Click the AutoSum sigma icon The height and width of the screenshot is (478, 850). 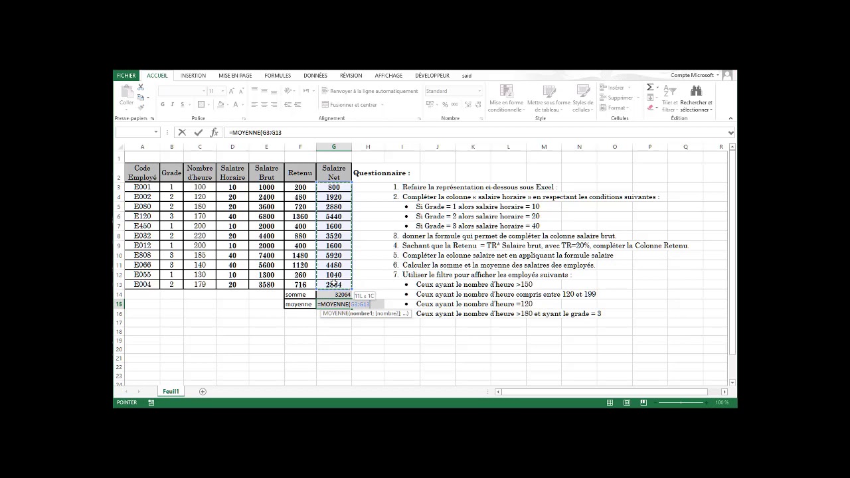click(649, 88)
